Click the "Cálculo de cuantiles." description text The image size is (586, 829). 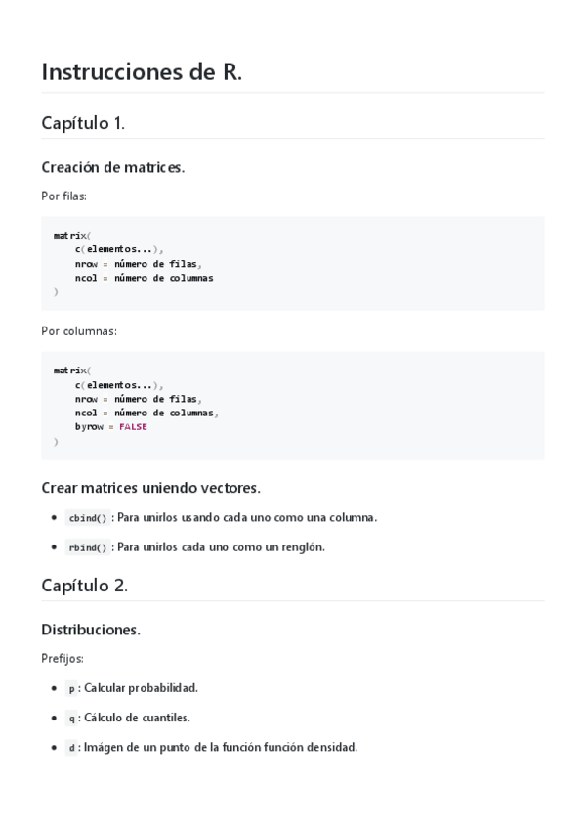(x=137, y=718)
